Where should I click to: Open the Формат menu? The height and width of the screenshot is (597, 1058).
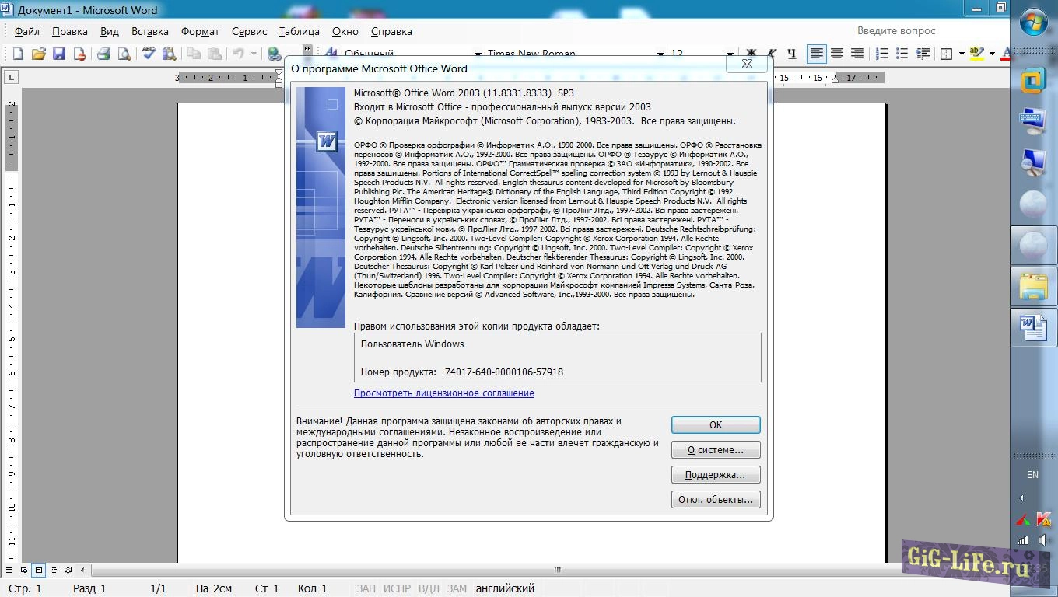click(x=200, y=32)
